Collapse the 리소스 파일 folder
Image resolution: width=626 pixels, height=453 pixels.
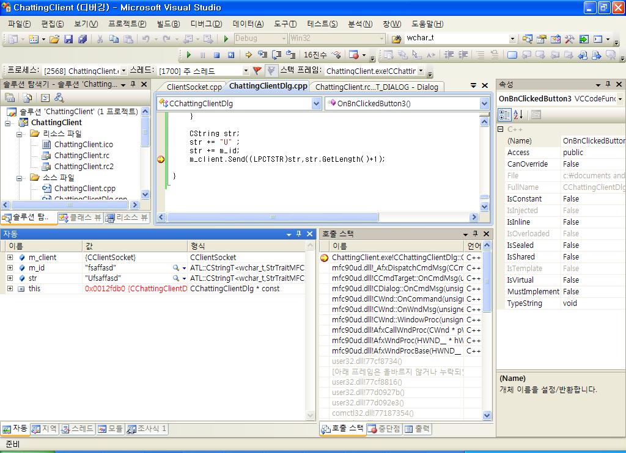pos(20,134)
